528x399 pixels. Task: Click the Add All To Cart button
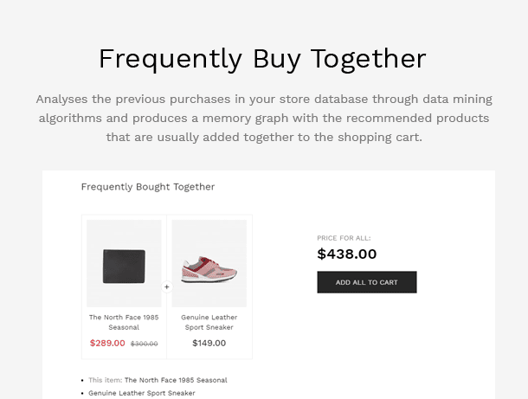coord(366,282)
